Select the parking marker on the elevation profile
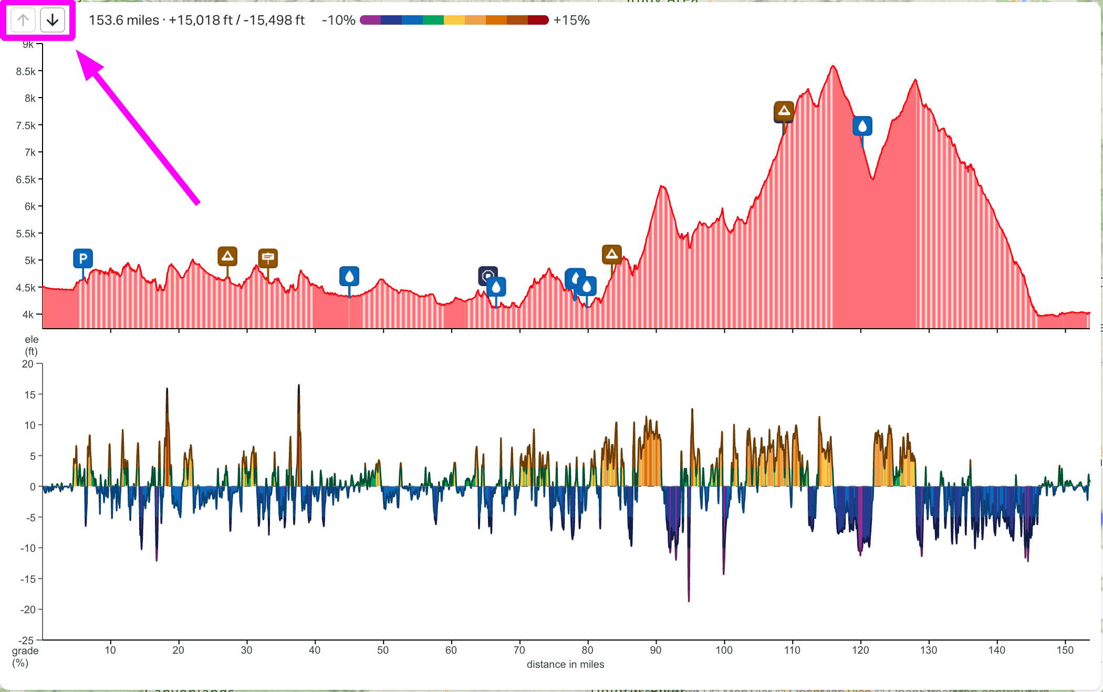This screenshot has height=692, width=1103. pos(83,258)
